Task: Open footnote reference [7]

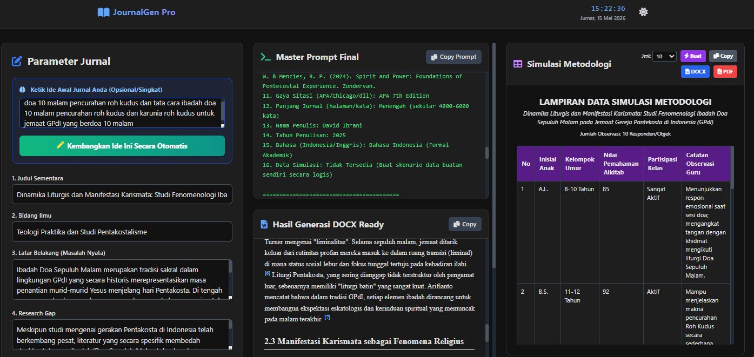Action: point(327,318)
